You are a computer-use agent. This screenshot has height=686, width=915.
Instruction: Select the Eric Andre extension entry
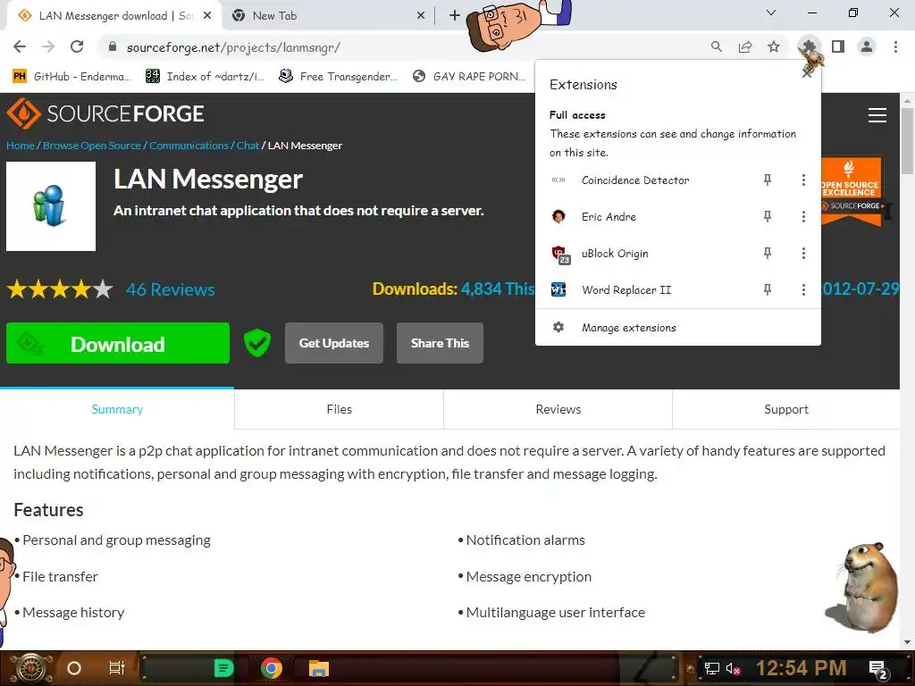(x=609, y=217)
